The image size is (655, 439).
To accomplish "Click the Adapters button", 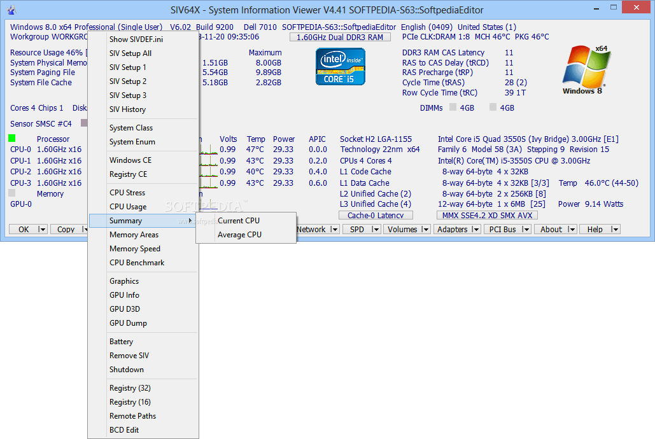I will (453, 229).
